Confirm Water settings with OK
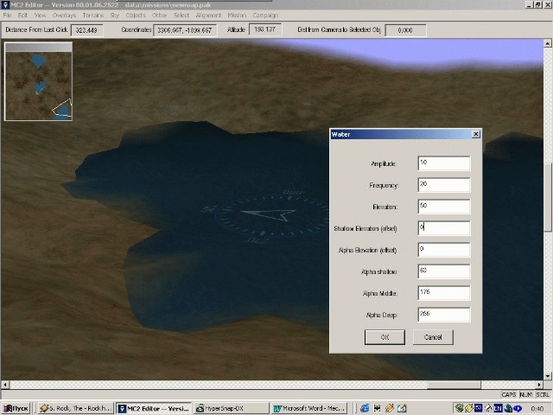 [x=385, y=337]
